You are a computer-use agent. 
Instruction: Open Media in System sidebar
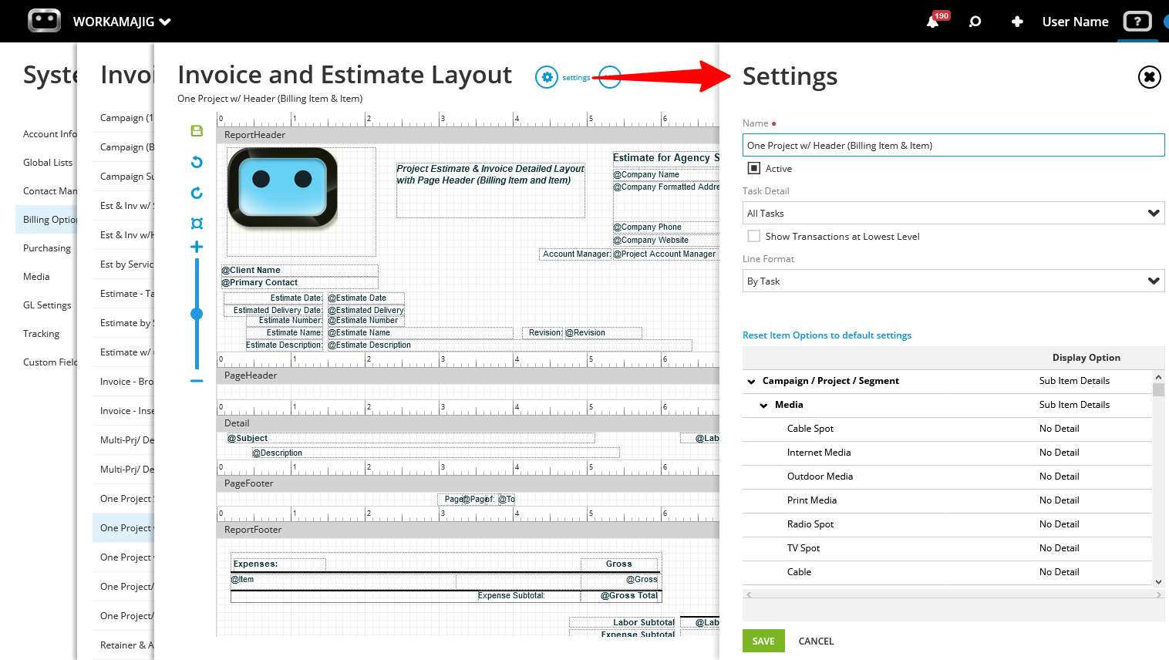coord(36,277)
